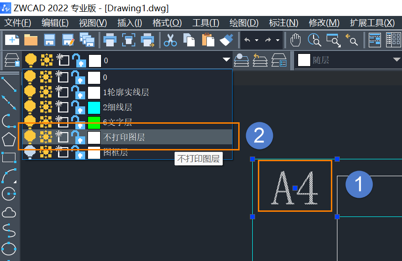The width and height of the screenshot is (402, 261).
Task: Click cyan color swatch of 2细线层
Action: point(94,107)
